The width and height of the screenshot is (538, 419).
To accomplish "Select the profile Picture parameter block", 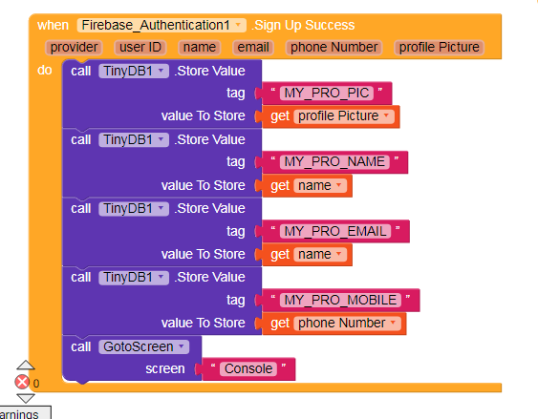I will pyautogui.click(x=440, y=48).
